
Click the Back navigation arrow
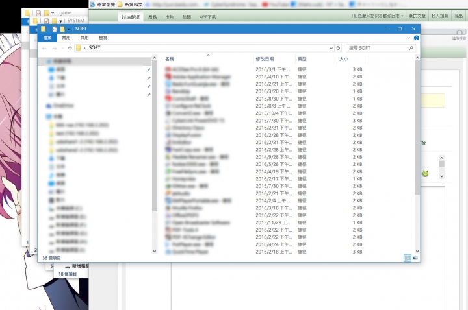pyautogui.click(x=44, y=48)
